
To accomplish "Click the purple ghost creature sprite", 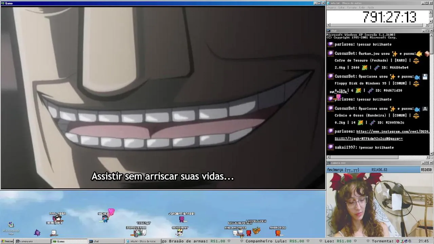I will (x=37, y=232).
